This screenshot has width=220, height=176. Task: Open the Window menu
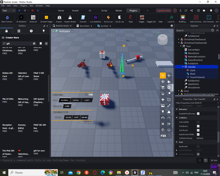point(39,6)
